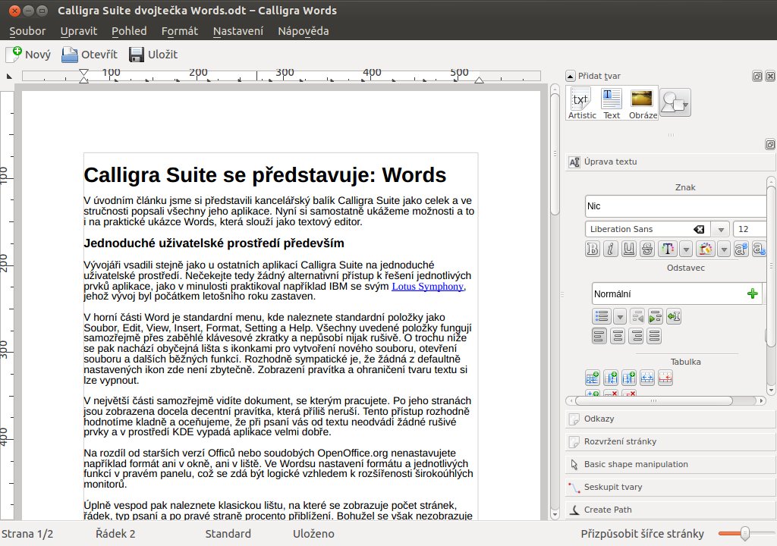The image size is (777, 546).
Task: Click the Přizpůsobit šířce stránky zoom setting
Action: (x=642, y=534)
